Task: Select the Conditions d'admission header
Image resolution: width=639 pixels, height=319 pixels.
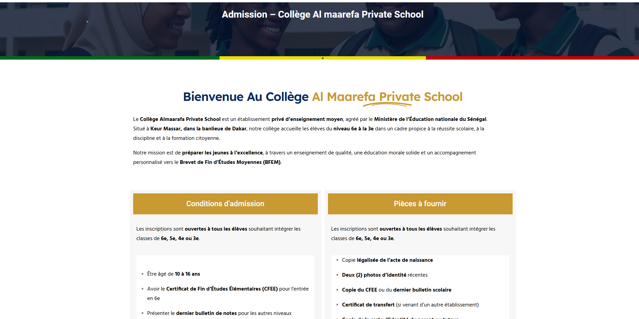Action: click(x=225, y=204)
